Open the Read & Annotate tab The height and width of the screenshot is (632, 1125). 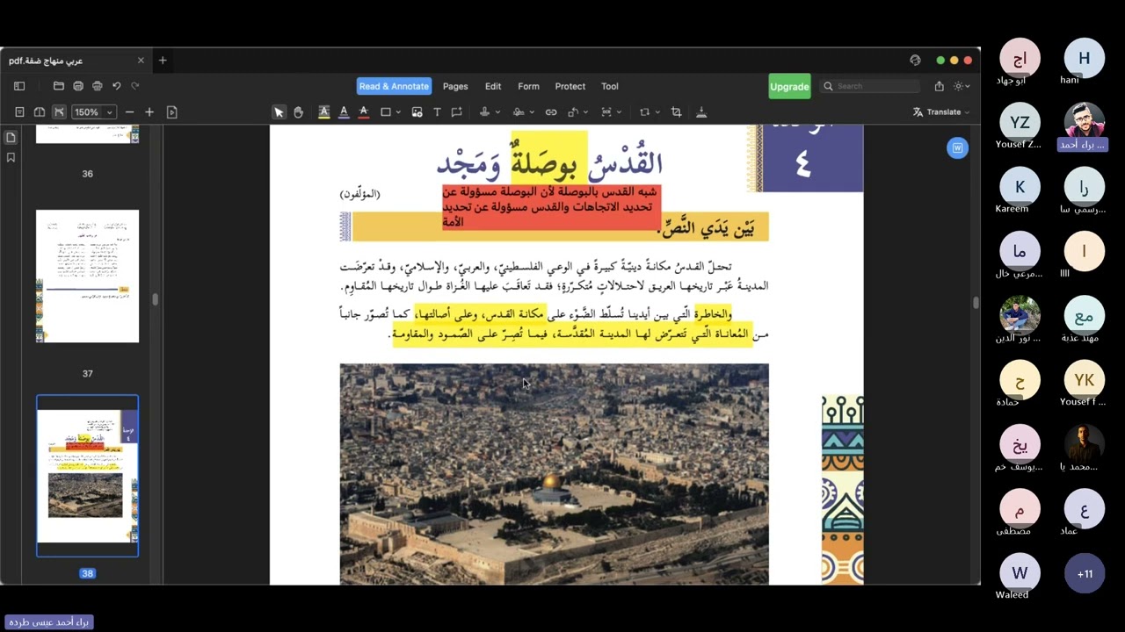click(394, 86)
